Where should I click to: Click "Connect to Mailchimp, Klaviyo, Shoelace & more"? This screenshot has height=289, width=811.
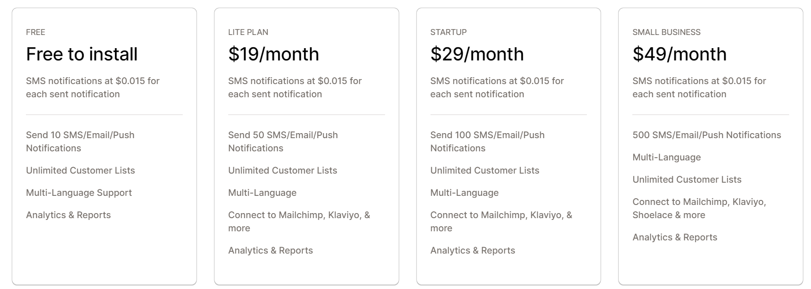699,208
